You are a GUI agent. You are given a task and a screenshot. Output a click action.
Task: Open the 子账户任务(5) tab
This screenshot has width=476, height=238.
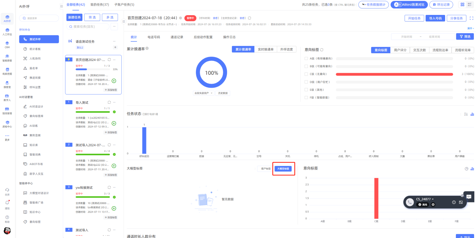[124, 5]
